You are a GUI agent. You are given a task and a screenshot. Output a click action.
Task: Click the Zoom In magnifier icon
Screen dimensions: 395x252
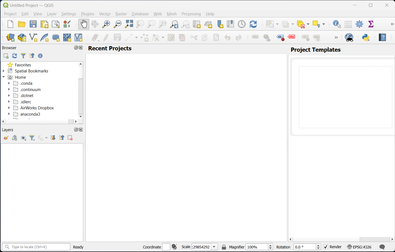106,24
